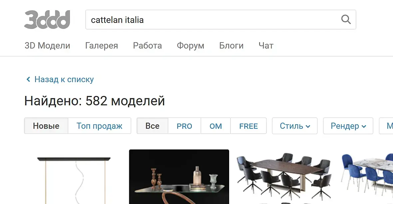Open the Блоги section
The width and height of the screenshot is (393, 204).
coord(231,46)
